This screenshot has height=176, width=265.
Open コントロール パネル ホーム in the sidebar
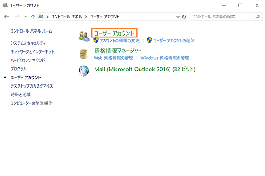31,31
